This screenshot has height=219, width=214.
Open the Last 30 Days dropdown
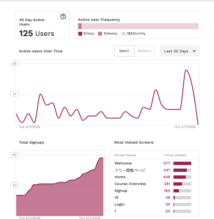click(x=180, y=51)
